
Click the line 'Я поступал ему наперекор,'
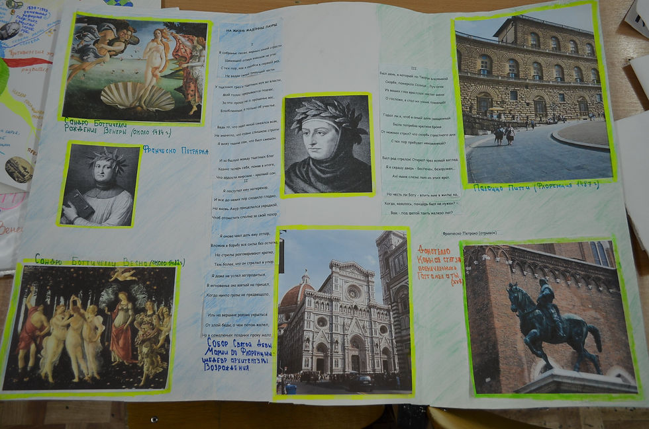(x=246, y=189)
